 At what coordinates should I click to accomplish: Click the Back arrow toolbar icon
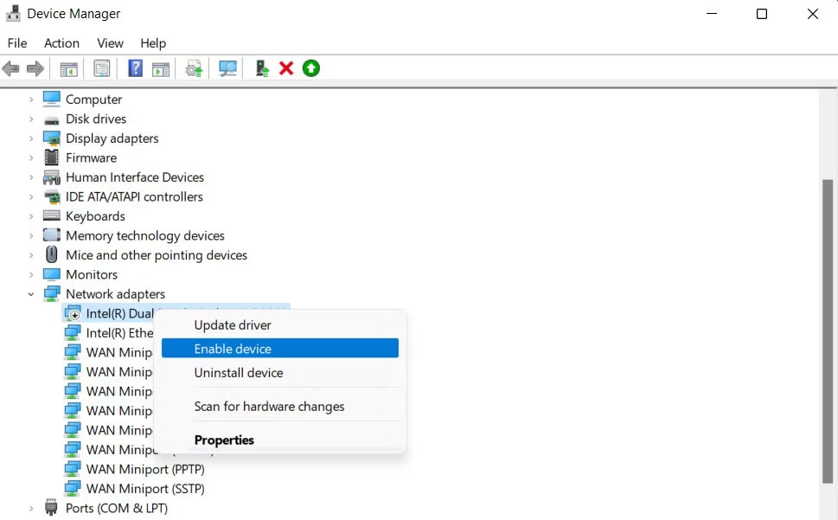(10, 68)
